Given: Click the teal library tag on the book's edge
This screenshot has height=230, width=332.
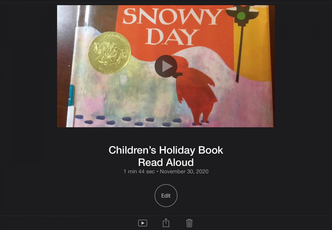Looking at the screenshot, I should coord(70,95).
